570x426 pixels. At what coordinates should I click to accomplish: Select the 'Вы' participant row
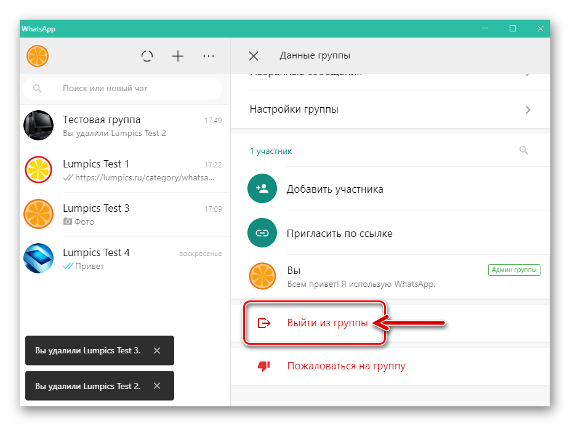tap(390, 277)
